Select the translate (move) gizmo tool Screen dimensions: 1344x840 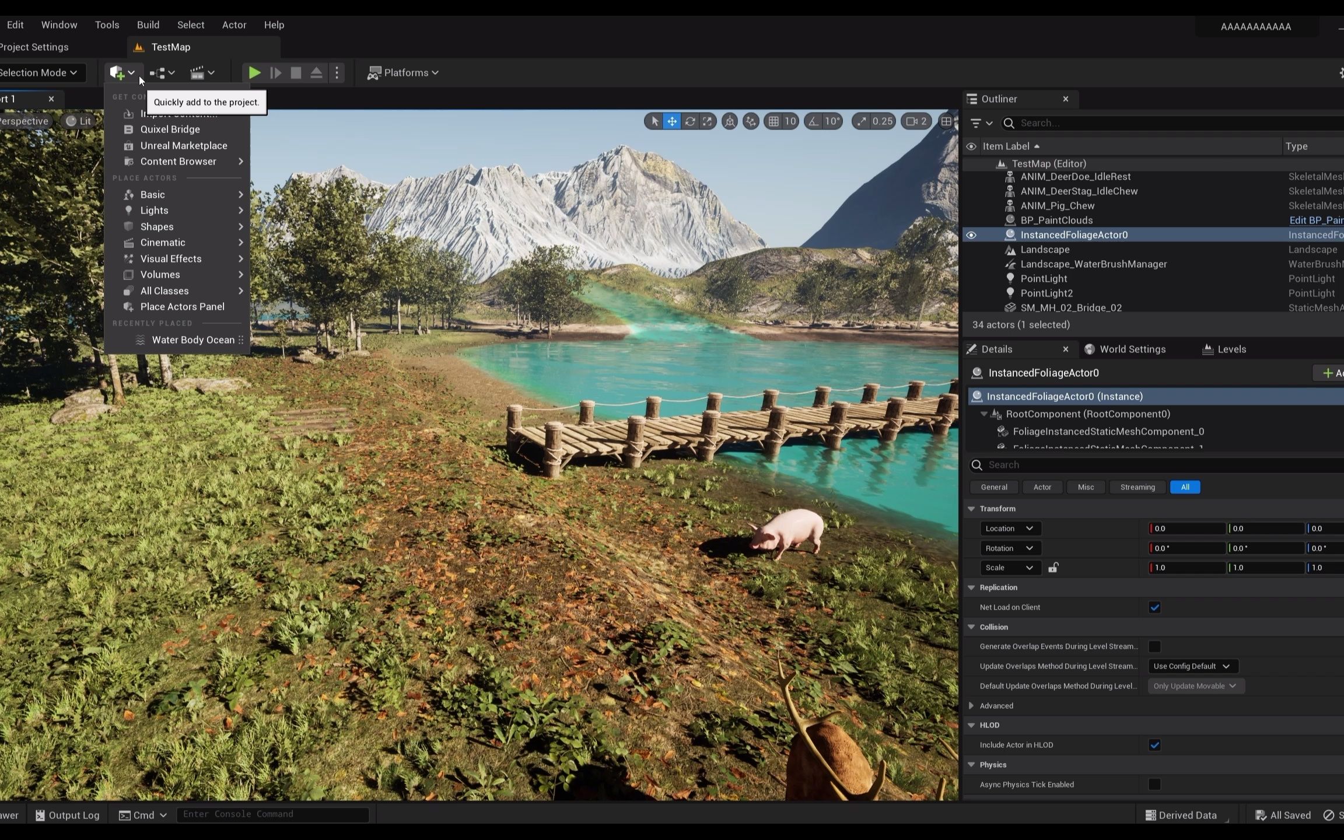[x=672, y=121]
